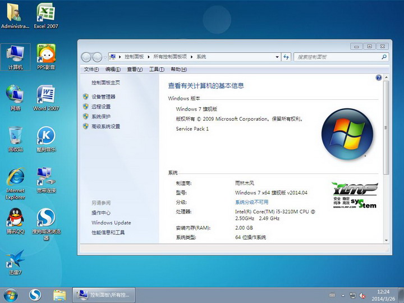Open the 工具(T) menu
Image resolution: width=404 pixels, height=303 pixels.
(157, 70)
